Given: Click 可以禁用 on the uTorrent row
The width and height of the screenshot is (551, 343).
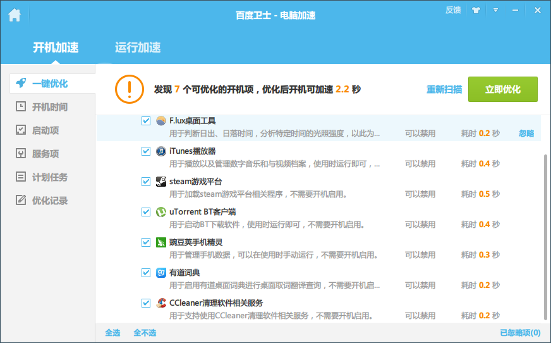Looking at the screenshot, I should 420,225.
